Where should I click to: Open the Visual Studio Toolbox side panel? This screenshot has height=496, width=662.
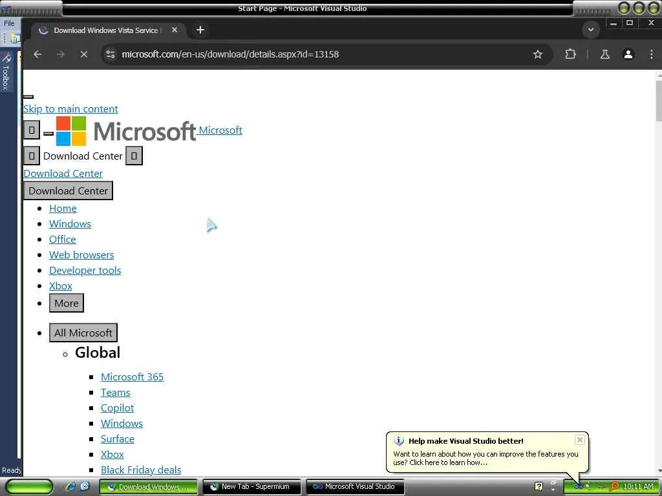pyautogui.click(x=6, y=72)
